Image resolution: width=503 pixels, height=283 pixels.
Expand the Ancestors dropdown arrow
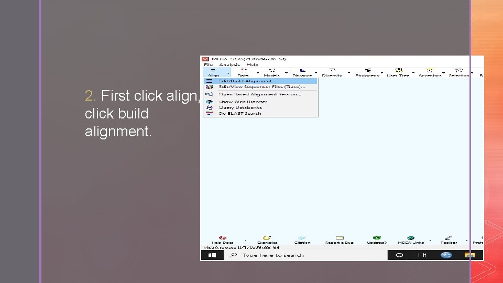click(444, 73)
